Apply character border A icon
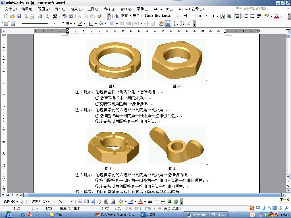291x218 pixels. coord(223,16)
